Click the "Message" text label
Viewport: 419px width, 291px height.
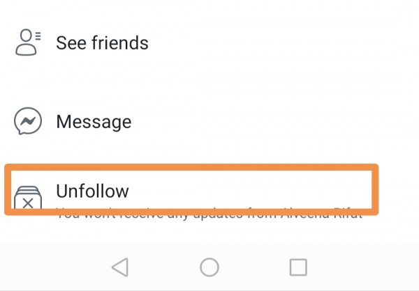tap(94, 122)
